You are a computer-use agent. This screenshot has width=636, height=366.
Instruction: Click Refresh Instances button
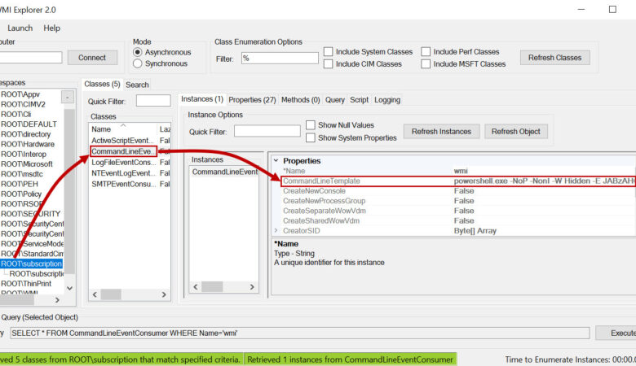click(441, 132)
